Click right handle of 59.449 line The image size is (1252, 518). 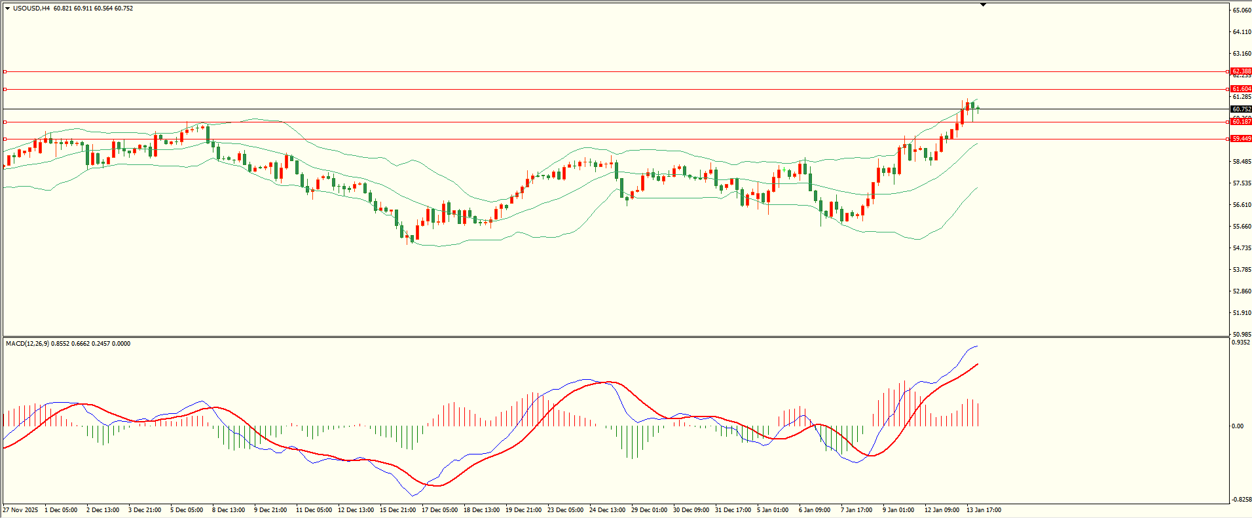(1226, 139)
